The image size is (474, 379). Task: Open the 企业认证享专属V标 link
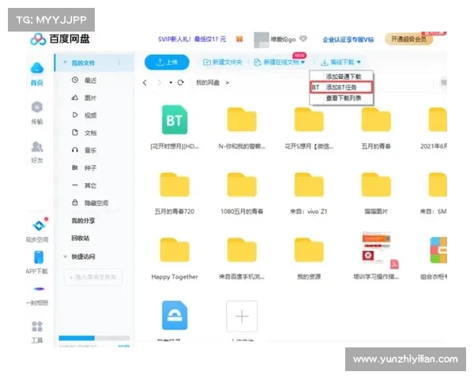[x=348, y=39]
